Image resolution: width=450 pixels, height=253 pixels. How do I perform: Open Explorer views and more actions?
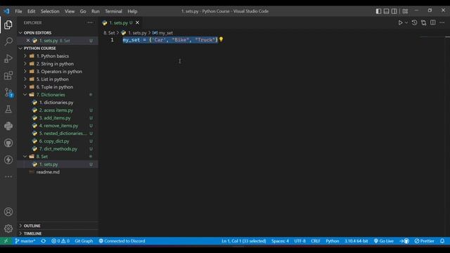90,22
